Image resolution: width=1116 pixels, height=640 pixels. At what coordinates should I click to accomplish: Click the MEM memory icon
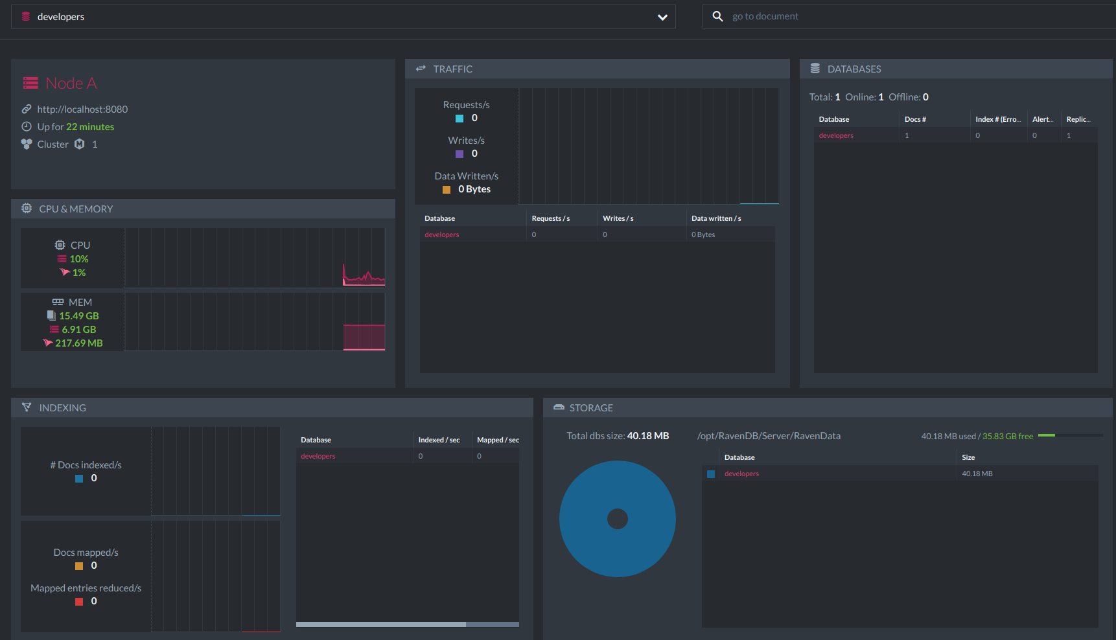[58, 302]
